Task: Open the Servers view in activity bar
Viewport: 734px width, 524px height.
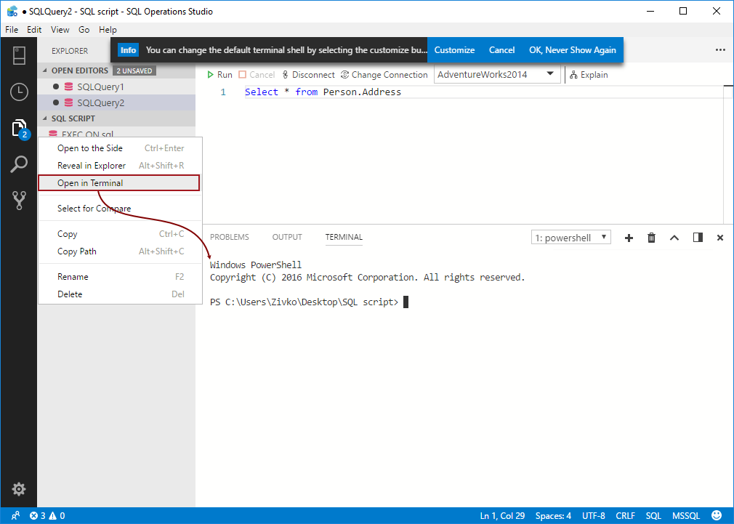Action: [x=19, y=55]
